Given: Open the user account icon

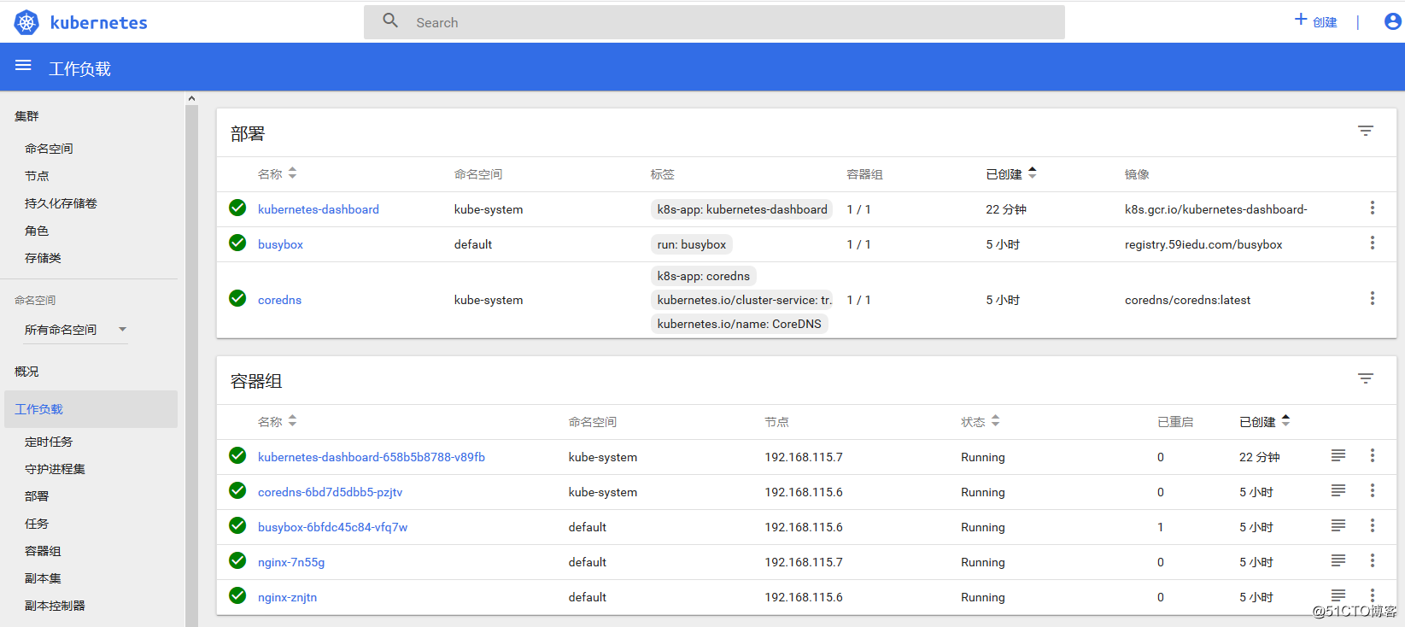Looking at the screenshot, I should (1392, 21).
